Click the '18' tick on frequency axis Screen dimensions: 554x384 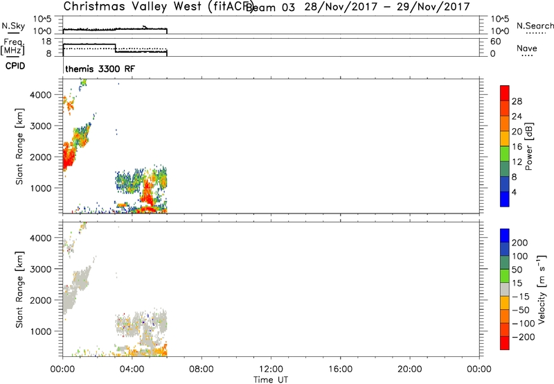pos(46,42)
